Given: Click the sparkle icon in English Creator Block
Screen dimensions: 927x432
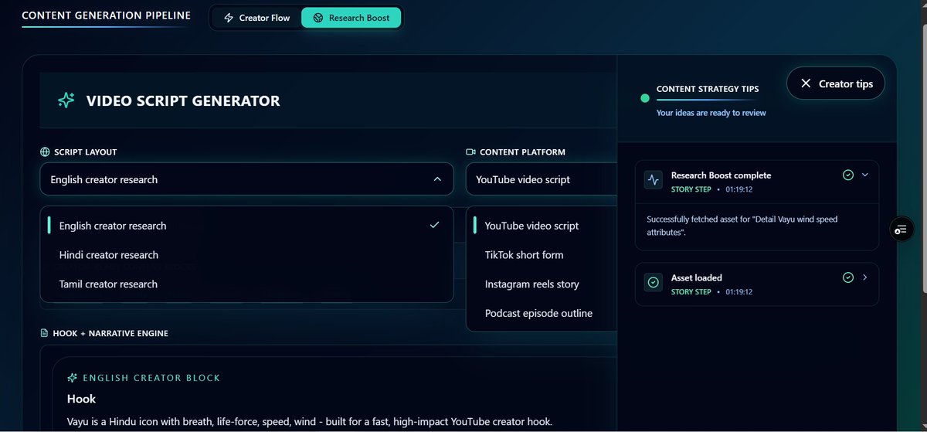Looking at the screenshot, I should pyautogui.click(x=73, y=378).
